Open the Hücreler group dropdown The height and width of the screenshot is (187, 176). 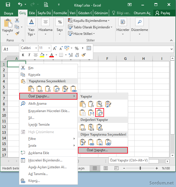click(x=123, y=34)
